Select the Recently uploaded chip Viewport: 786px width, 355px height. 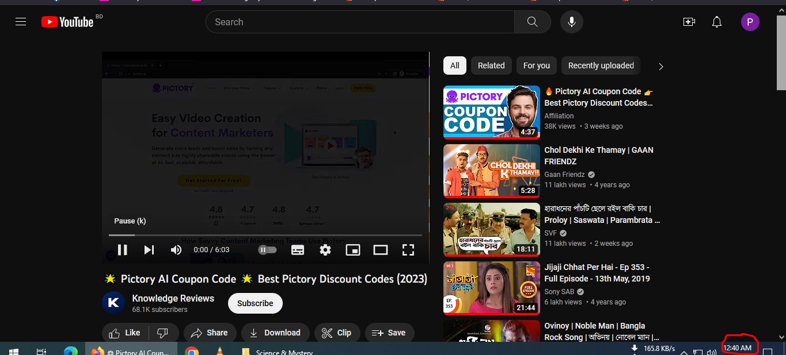pyautogui.click(x=601, y=65)
